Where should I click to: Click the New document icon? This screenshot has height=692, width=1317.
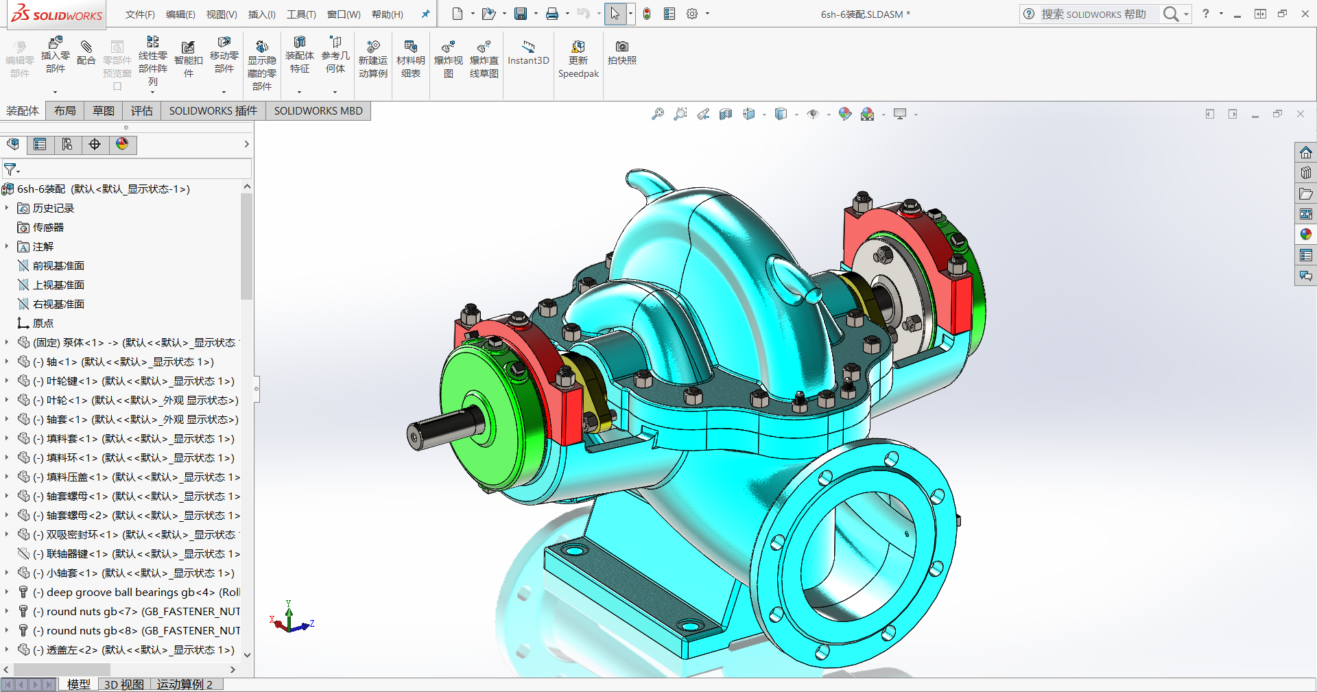click(x=458, y=14)
